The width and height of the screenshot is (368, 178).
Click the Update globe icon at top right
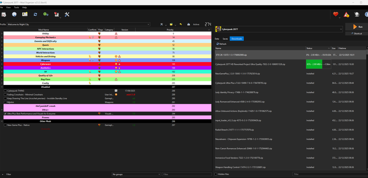[357, 14]
